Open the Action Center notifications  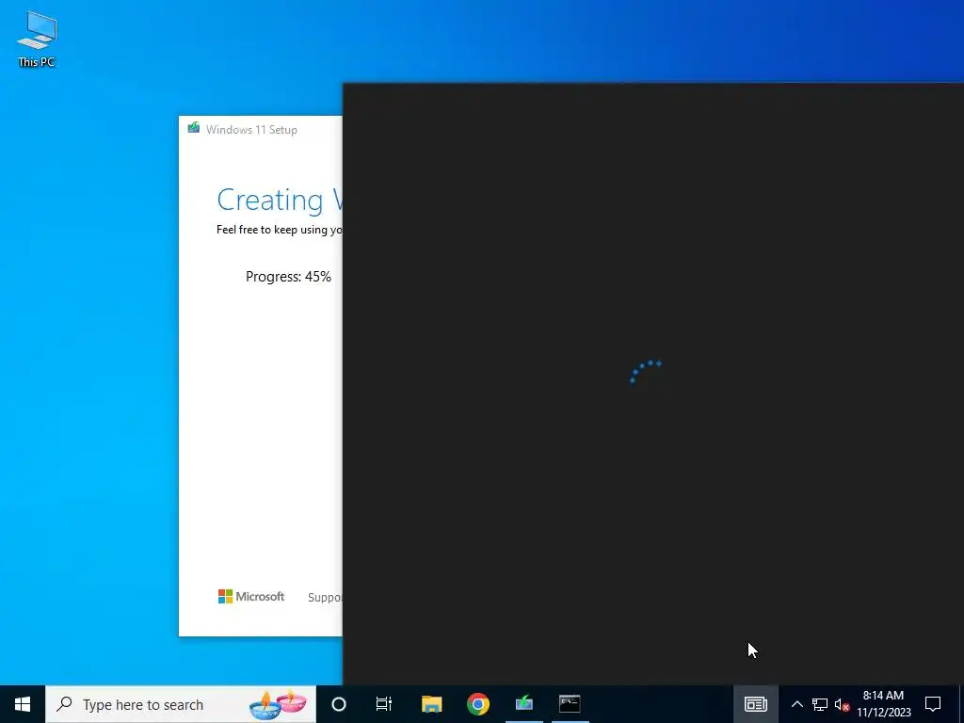[x=933, y=704]
